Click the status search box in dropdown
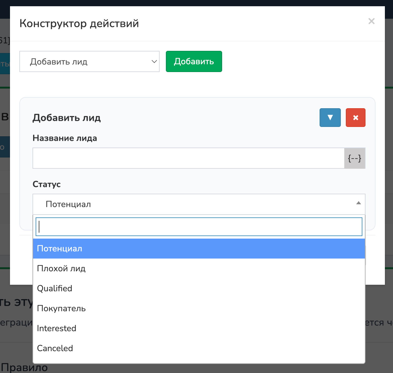Image resolution: width=393 pixels, height=373 pixels. [199, 227]
